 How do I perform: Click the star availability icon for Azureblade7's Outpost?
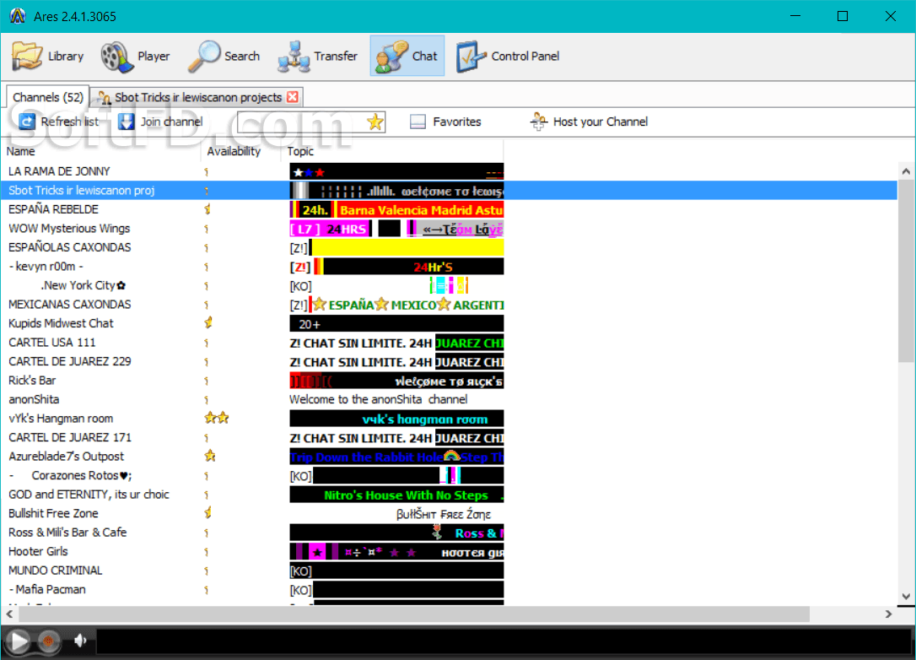210,456
